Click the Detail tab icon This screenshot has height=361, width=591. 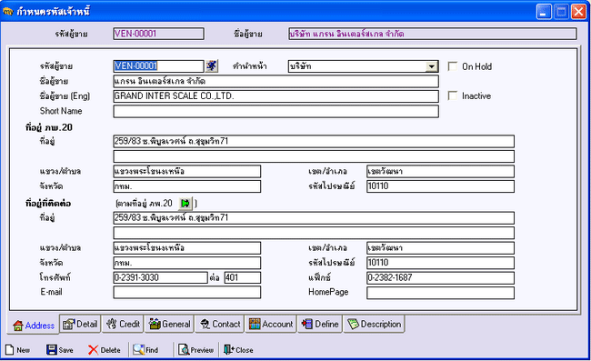(69, 324)
